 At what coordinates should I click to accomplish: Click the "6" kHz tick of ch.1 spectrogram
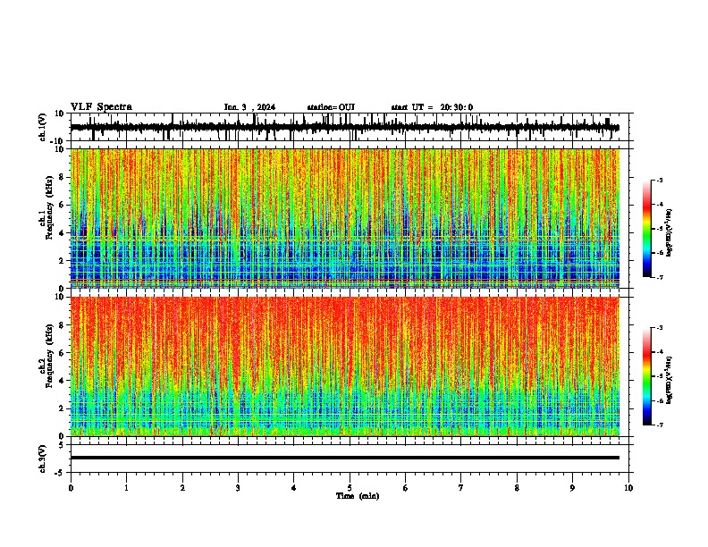click(x=63, y=205)
